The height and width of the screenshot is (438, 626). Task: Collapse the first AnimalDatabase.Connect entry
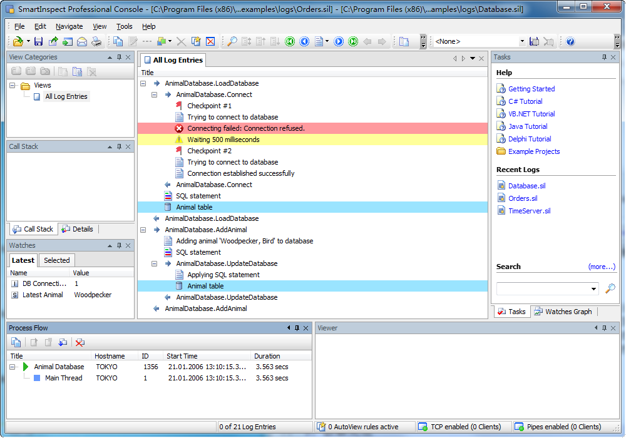click(x=155, y=94)
